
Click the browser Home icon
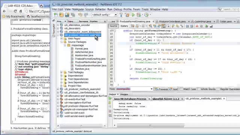(x=21, y=11)
